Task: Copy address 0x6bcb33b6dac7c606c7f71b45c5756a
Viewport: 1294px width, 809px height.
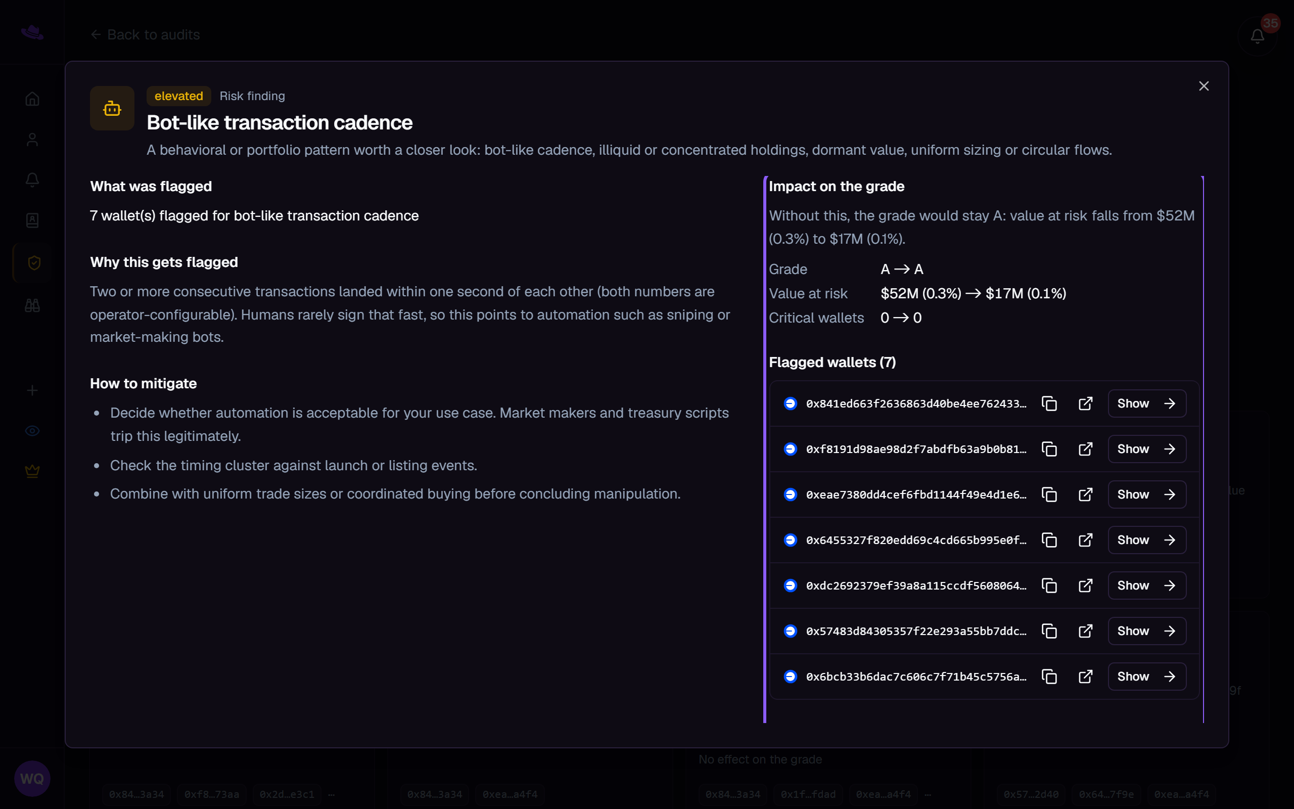Action: [x=1049, y=677]
